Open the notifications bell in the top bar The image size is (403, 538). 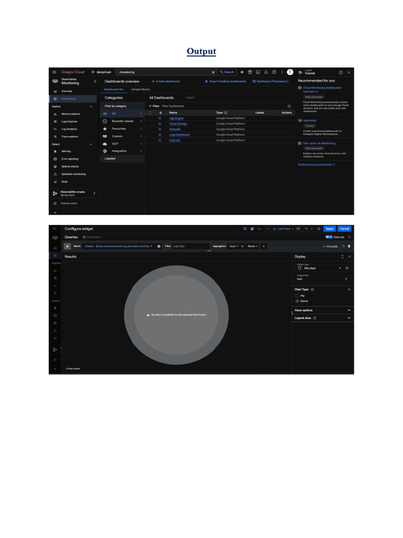click(266, 72)
